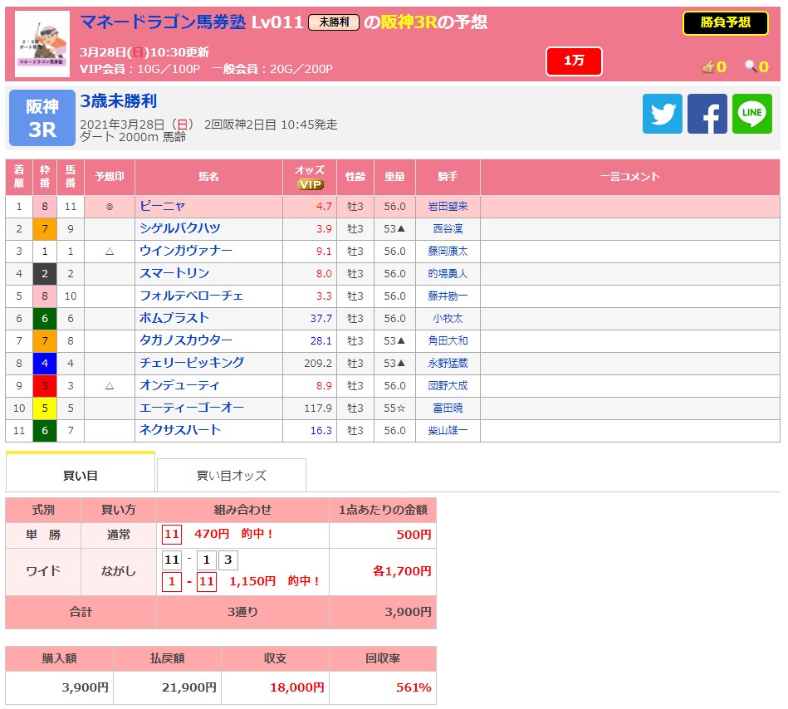Image resolution: width=788 pixels, height=709 pixels.
Task: Click the yellow 勝負予想 badge
Action: coord(725,22)
